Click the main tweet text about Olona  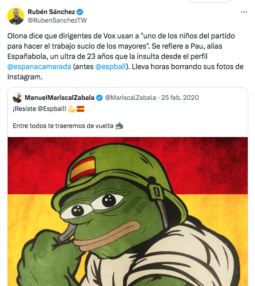pyautogui.click(x=125, y=56)
